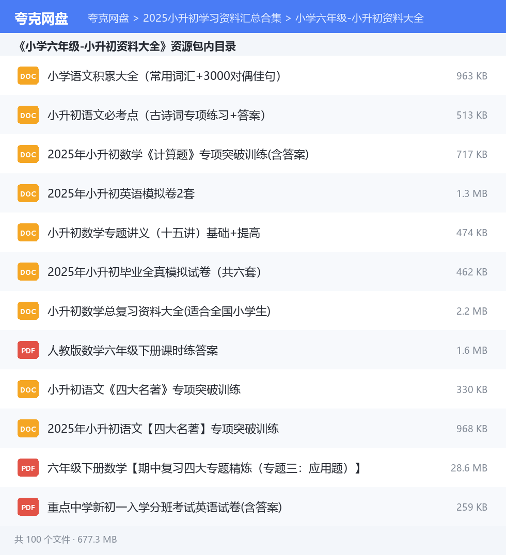The height and width of the screenshot is (555, 506).
Task: Click the 474 KB file size
Action: [471, 233]
